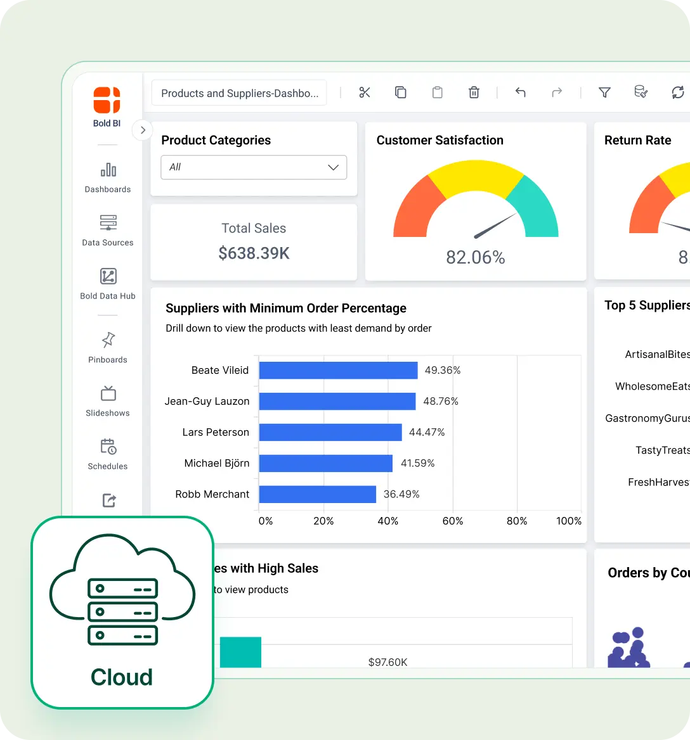The width and height of the screenshot is (690, 740).
Task: Expand the sidebar with the chevron arrow
Action: click(x=142, y=130)
